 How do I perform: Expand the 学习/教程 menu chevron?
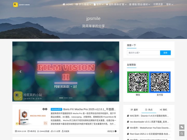click(x=90, y=4)
